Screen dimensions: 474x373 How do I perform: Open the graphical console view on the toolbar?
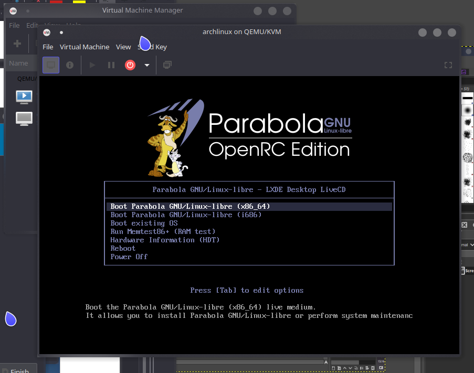tap(50, 65)
